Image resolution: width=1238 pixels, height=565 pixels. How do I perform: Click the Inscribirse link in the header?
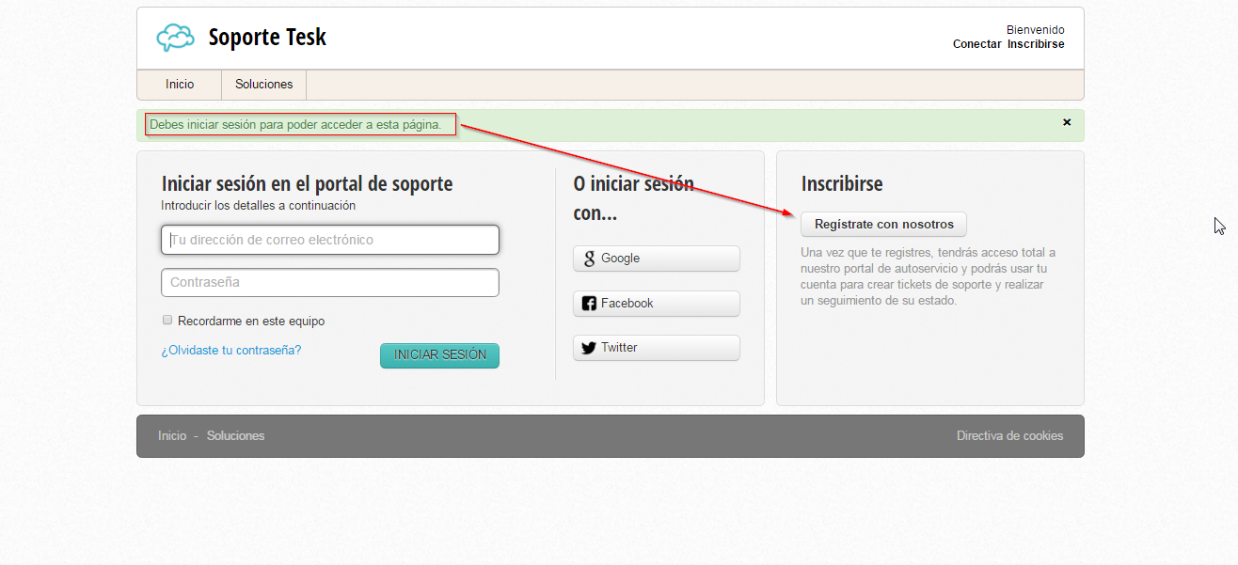point(1036,44)
